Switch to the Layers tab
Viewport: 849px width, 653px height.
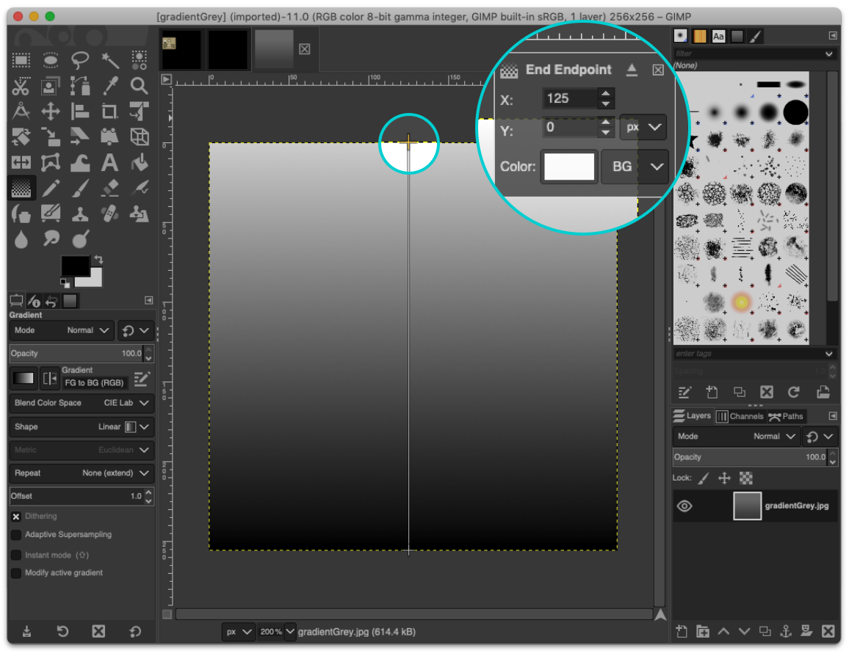coord(692,415)
